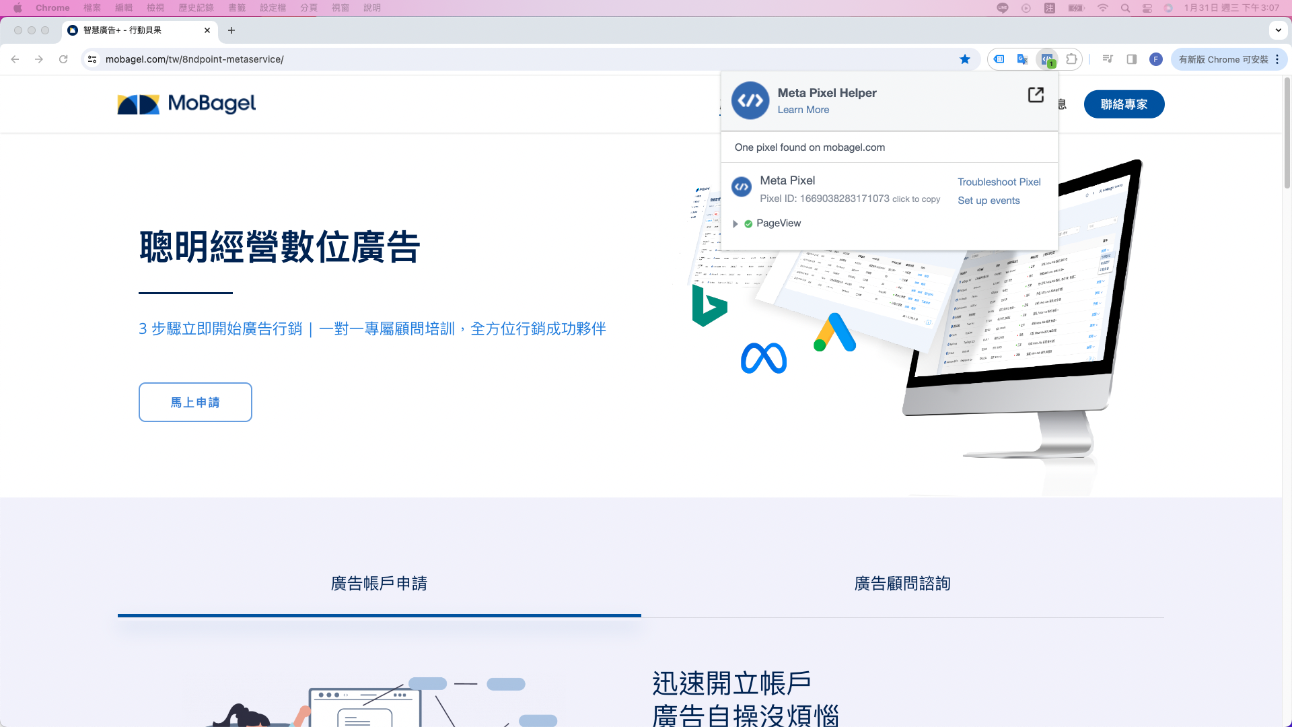The width and height of the screenshot is (1292, 727).
Task: Click the 聰明經營數位廣告 headline
Action: (280, 247)
